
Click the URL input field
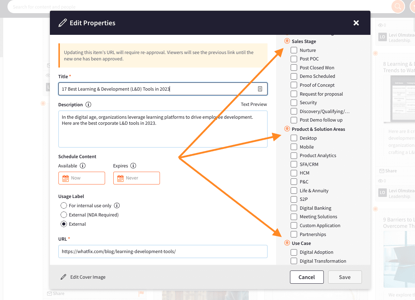pyautogui.click(x=163, y=252)
